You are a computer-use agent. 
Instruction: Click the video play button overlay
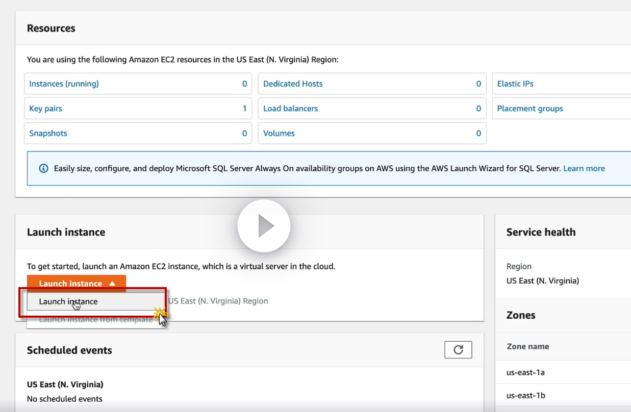264,225
